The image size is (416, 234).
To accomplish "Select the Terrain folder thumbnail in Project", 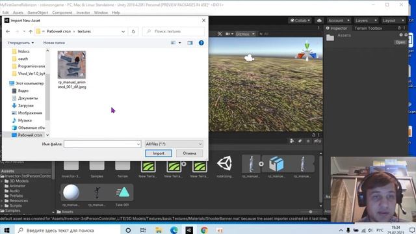I will coord(123,166).
